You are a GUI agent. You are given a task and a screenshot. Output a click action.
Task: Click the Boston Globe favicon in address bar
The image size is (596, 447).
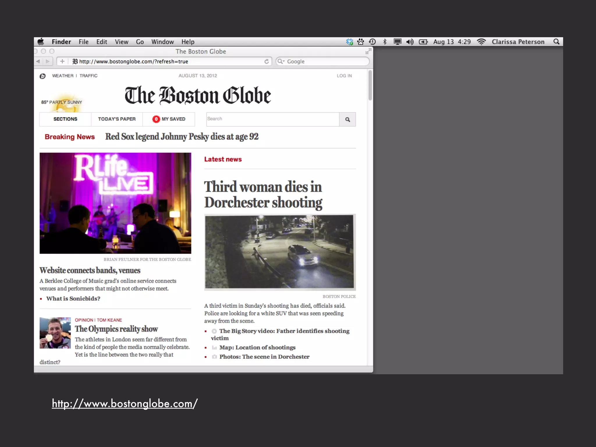(75, 61)
